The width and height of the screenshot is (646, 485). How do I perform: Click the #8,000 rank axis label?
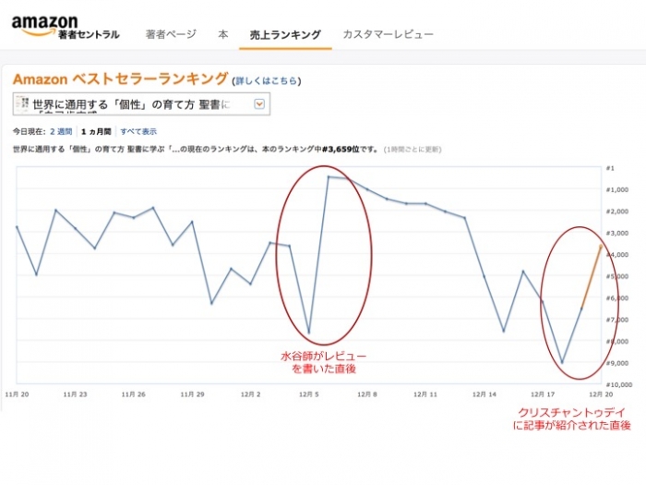(x=617, y=342)
